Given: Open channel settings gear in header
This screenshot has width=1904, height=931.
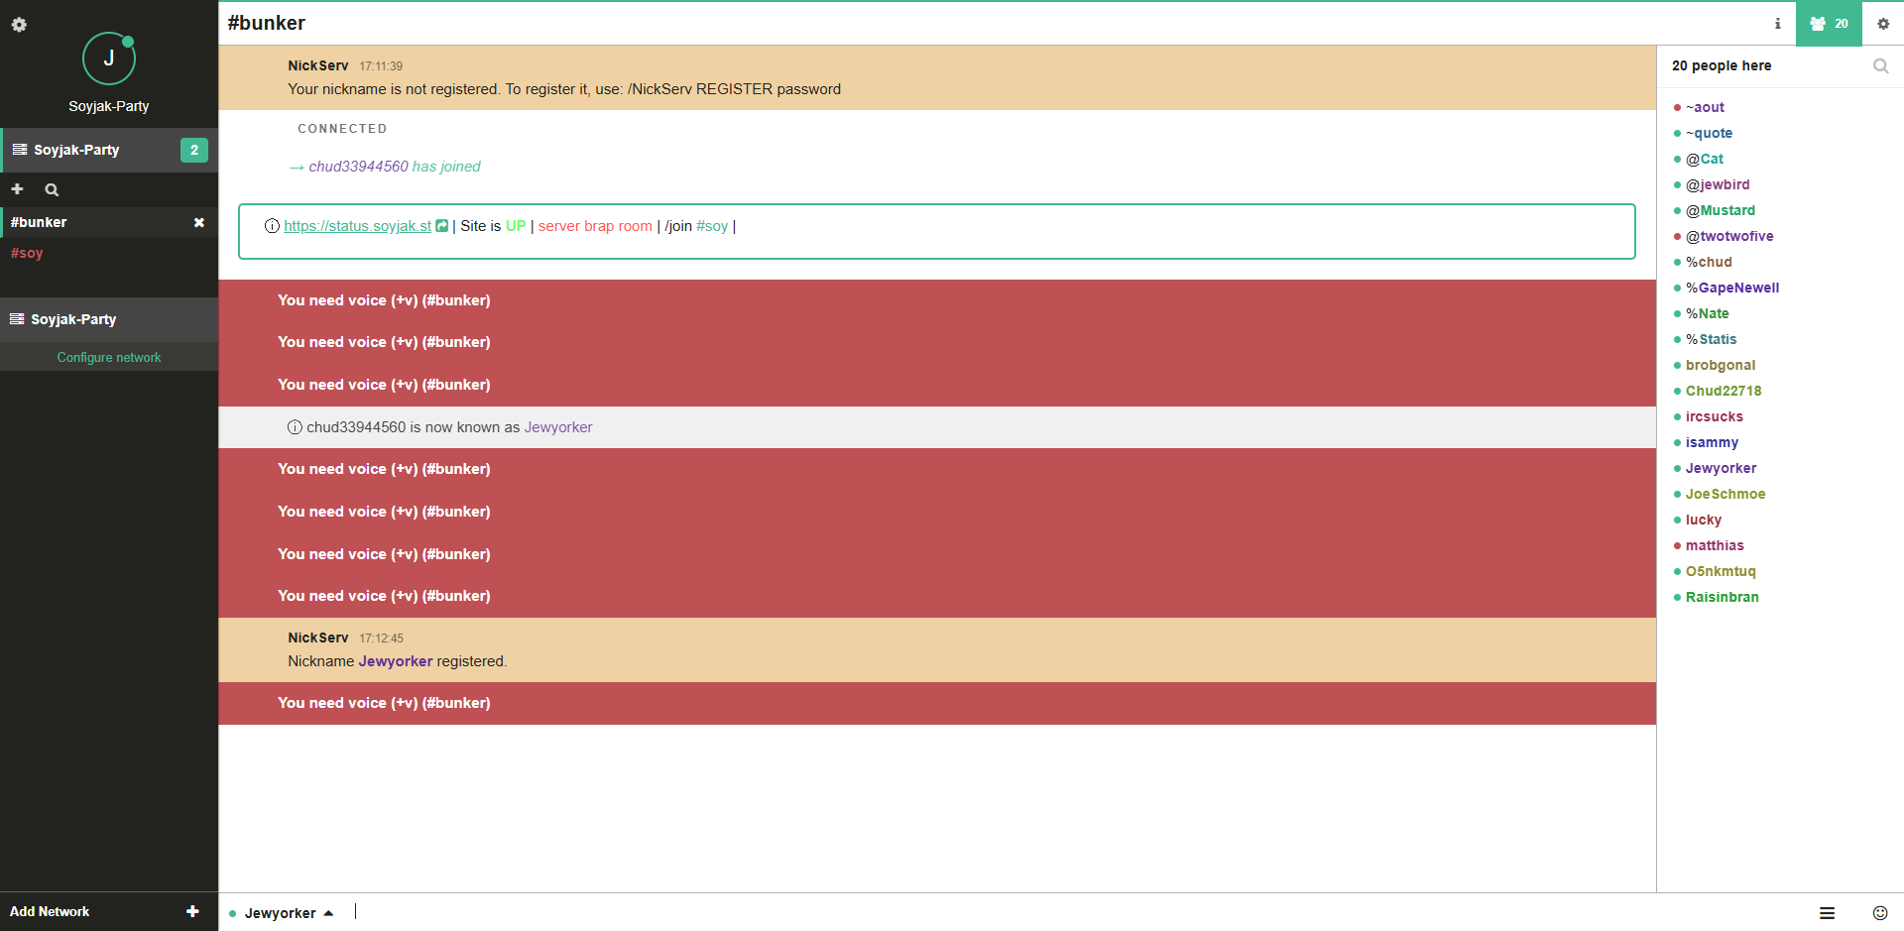Looking at the screenshot, I should point(1882,24).
